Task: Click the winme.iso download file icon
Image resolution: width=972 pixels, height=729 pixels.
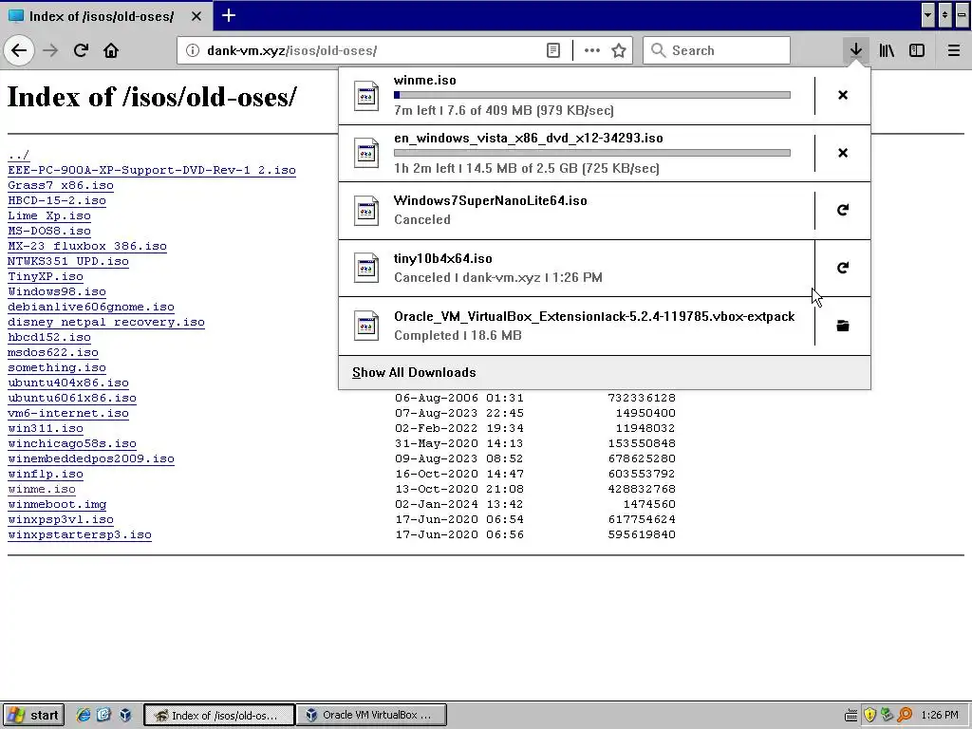Action: coord(365,96)
